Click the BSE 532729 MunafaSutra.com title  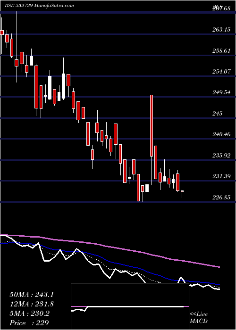point(39,6)
